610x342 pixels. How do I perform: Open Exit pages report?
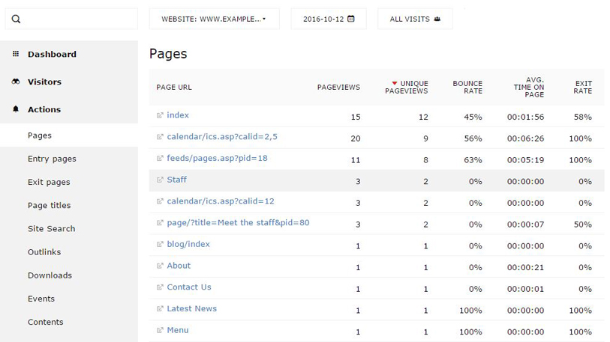[x=49, y=182]
